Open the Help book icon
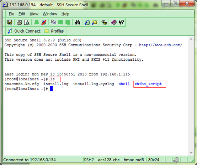The width and height of the screenshot is (197, 165). (114, 22)
